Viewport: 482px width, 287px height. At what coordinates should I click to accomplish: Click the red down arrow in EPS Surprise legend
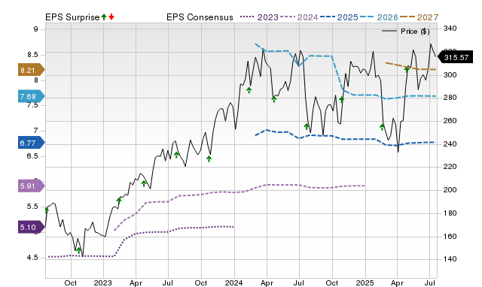click(x=111, y=17)
